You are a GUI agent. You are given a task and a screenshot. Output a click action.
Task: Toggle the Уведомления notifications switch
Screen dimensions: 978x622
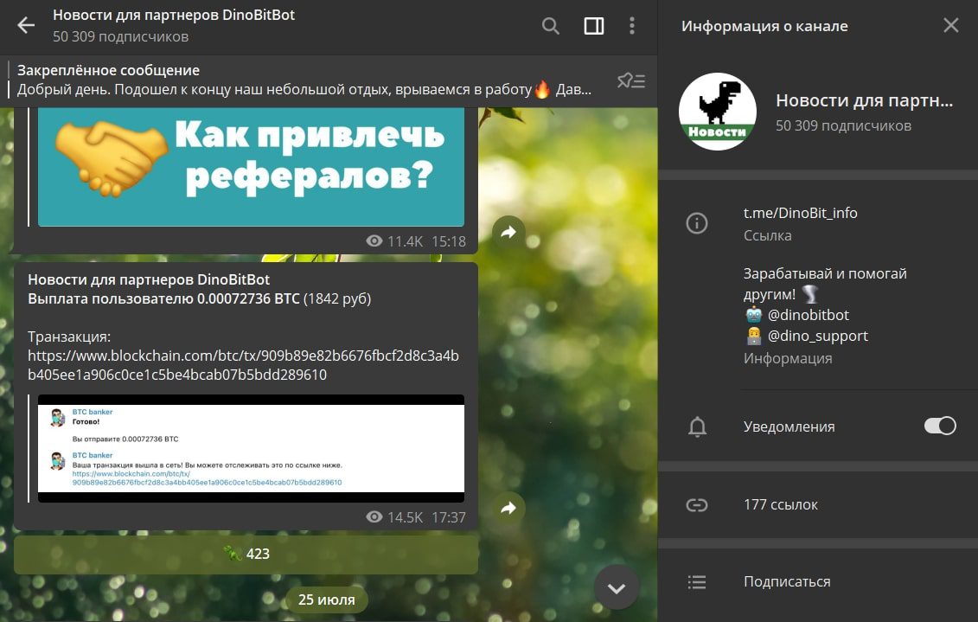[x=940, y=426]
